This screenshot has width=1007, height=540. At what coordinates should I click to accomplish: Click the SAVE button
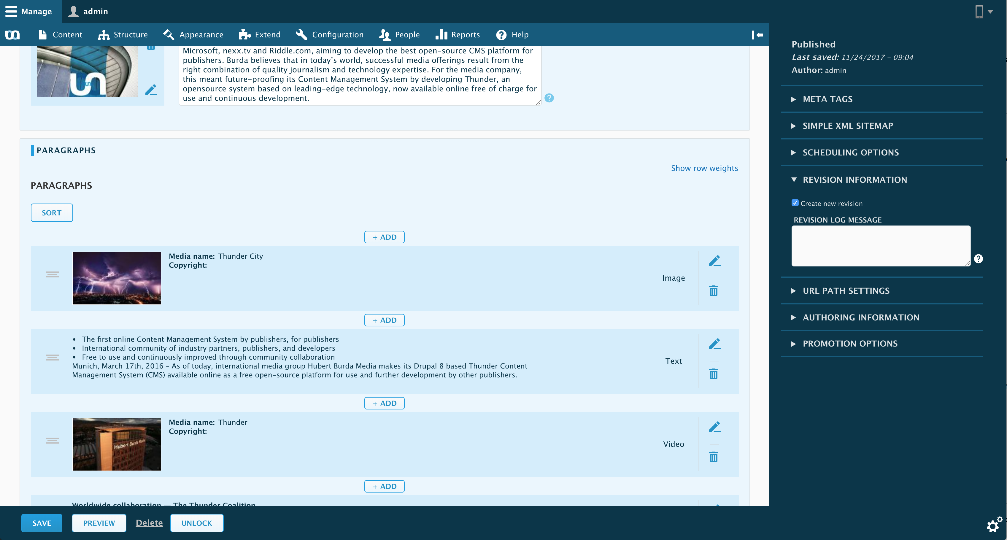(42, 523)
